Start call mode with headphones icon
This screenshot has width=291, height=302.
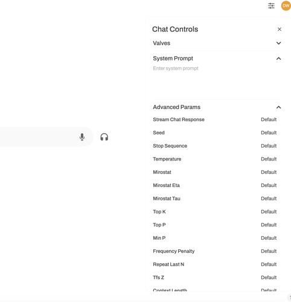[x=104, y=137]
